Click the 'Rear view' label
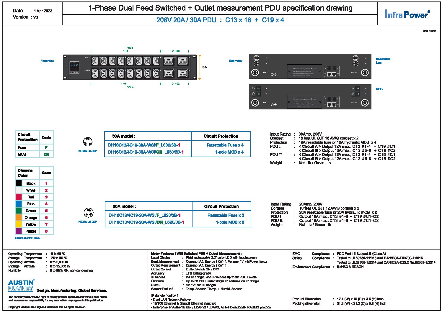Image resolution: width=442 pixels, height=312 pixels. pyautogui.click(x=236, y=61)
